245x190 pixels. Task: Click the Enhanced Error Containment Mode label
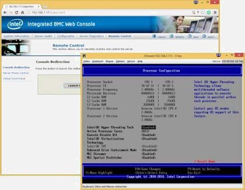pos(112,150)
